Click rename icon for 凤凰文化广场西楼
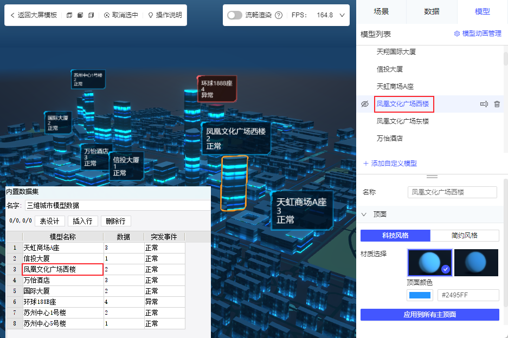The height and width of the screenshot is (338, 508). (x=484, y=104)
